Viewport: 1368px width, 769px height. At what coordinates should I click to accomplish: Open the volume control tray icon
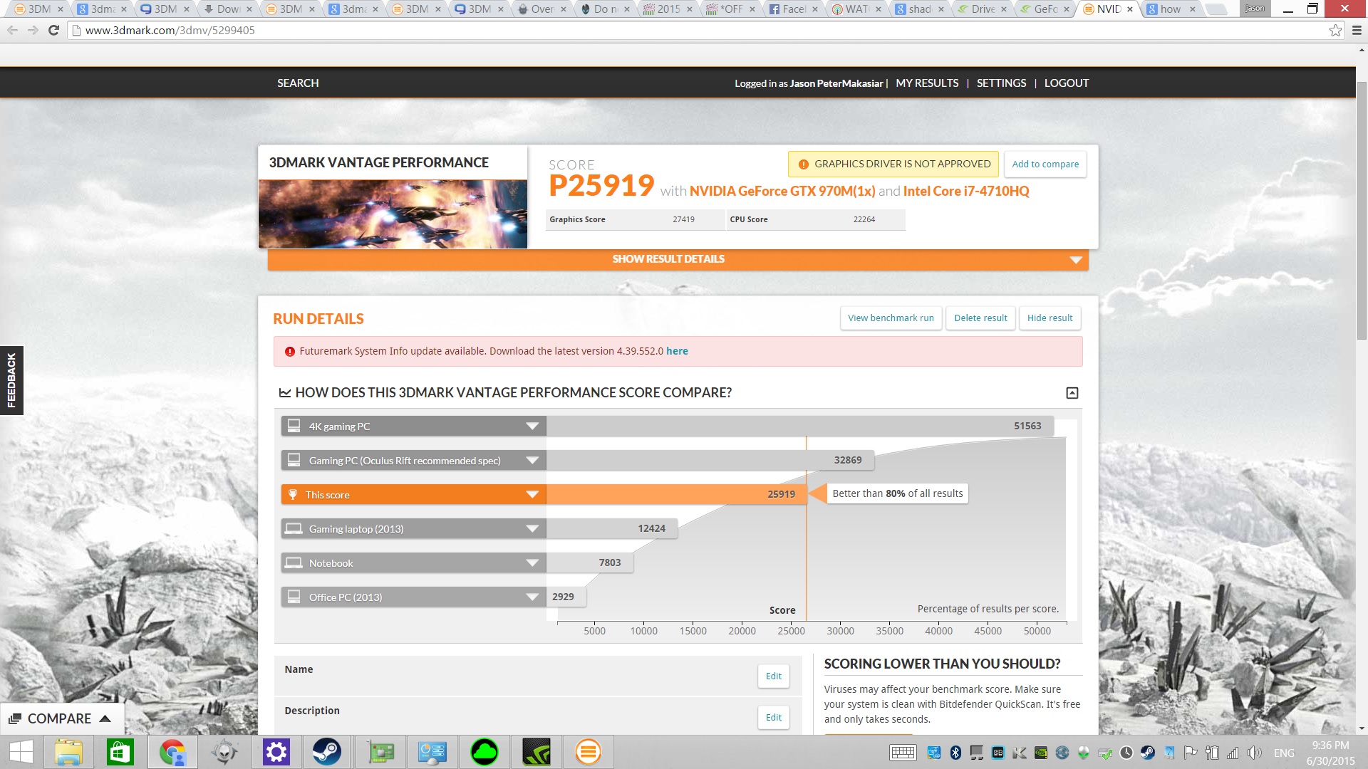pyautogui.click(x=1255, y=753)
